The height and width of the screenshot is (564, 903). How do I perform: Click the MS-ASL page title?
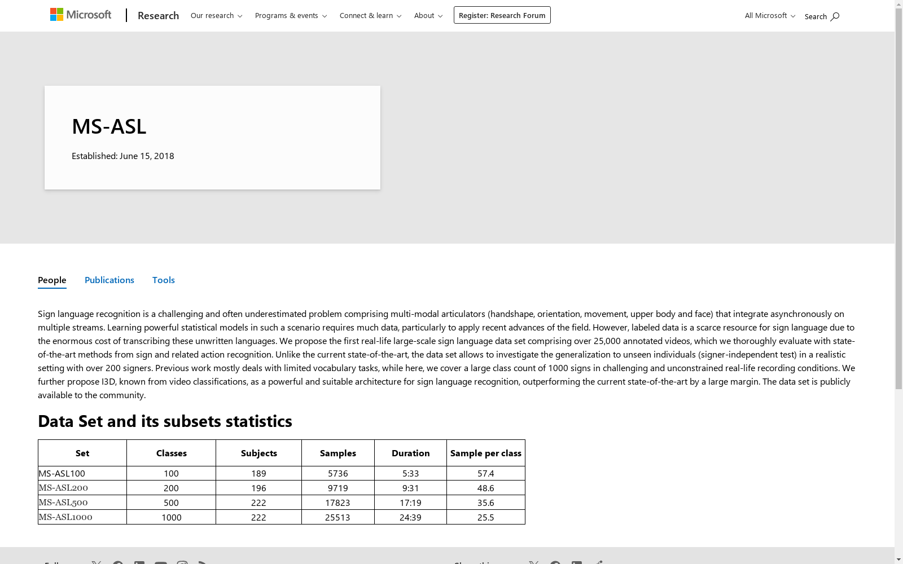[x=109, y=126]
